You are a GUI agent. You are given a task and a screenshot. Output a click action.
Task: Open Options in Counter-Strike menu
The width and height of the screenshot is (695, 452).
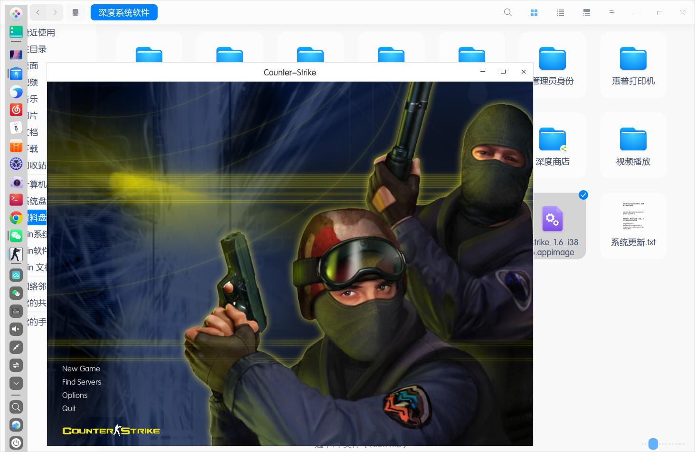75,395
